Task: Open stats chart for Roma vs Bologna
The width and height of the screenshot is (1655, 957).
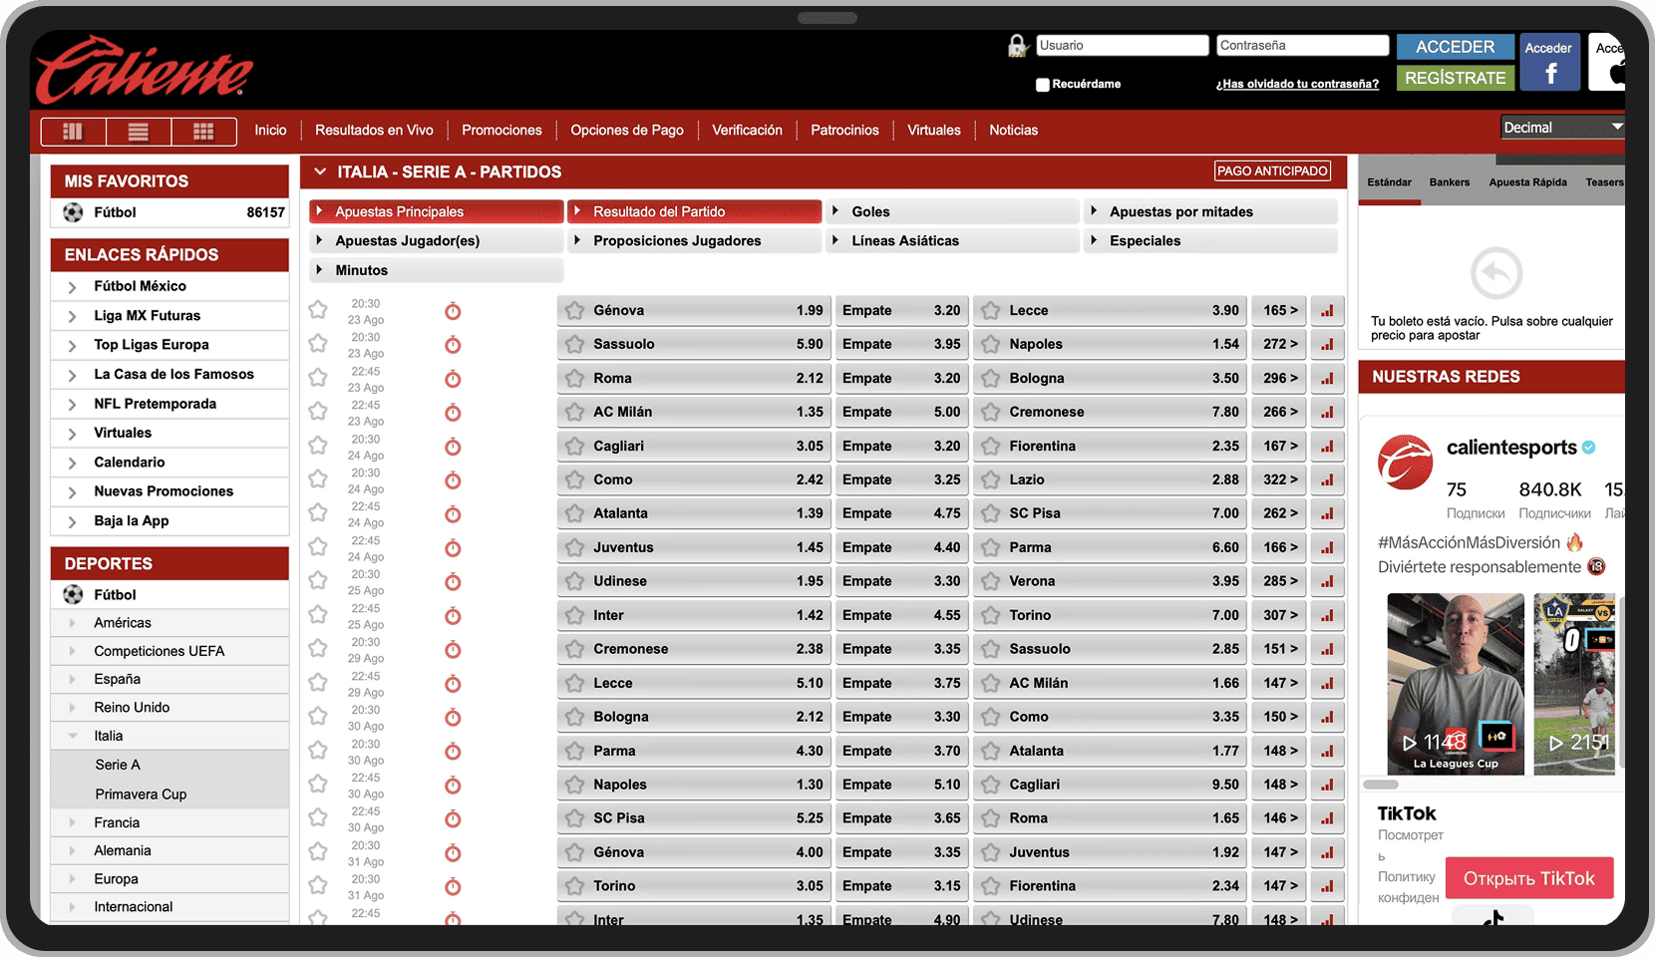Action: click(1327, 379)
